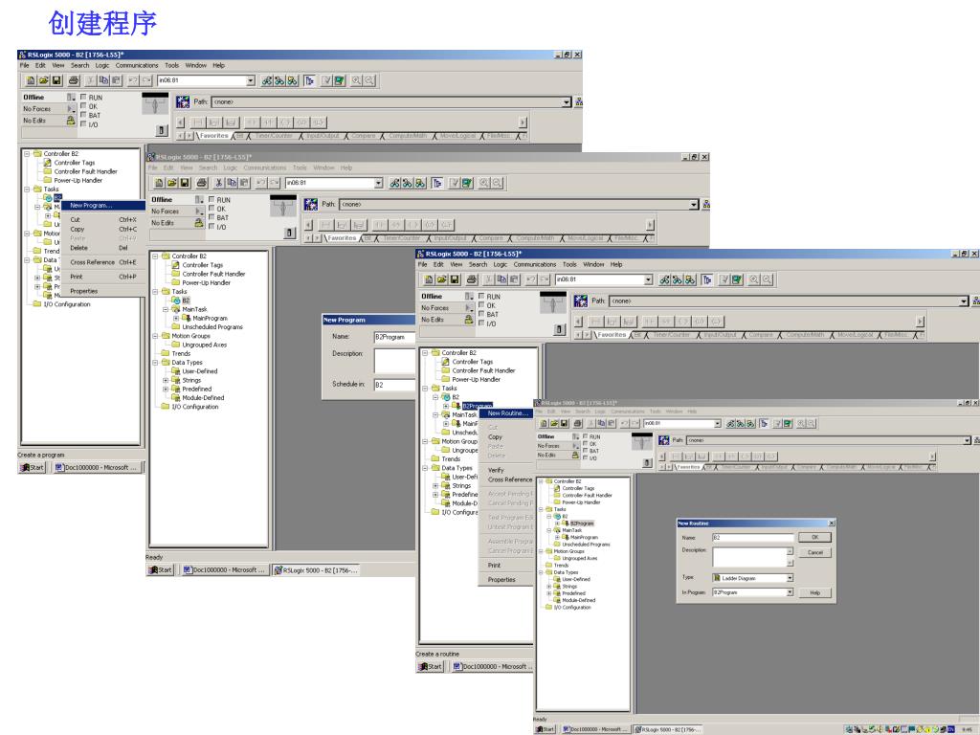The width and height of the screenshot is (980, 735).
Task: Open Type dropdown in New Routine dialog
Action: pyautogui.click(x=790, y=578)
